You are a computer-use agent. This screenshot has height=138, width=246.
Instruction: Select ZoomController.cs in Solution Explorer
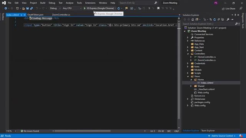click(x=206, y=60)
